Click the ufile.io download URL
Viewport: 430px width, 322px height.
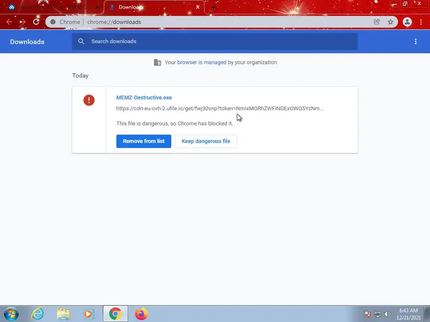[x=220, y=109]
